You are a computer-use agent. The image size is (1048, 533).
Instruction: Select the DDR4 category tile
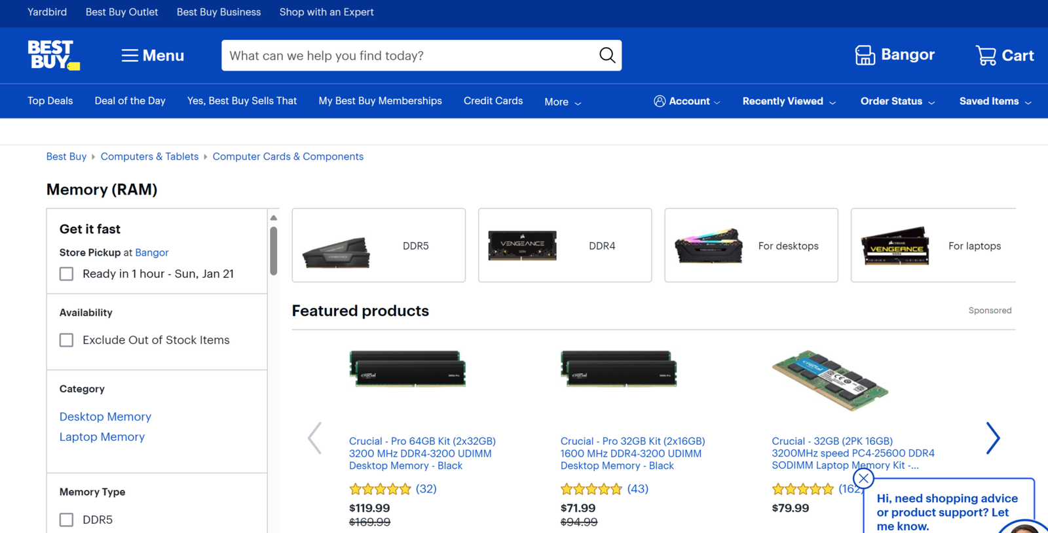coord(565,245)
